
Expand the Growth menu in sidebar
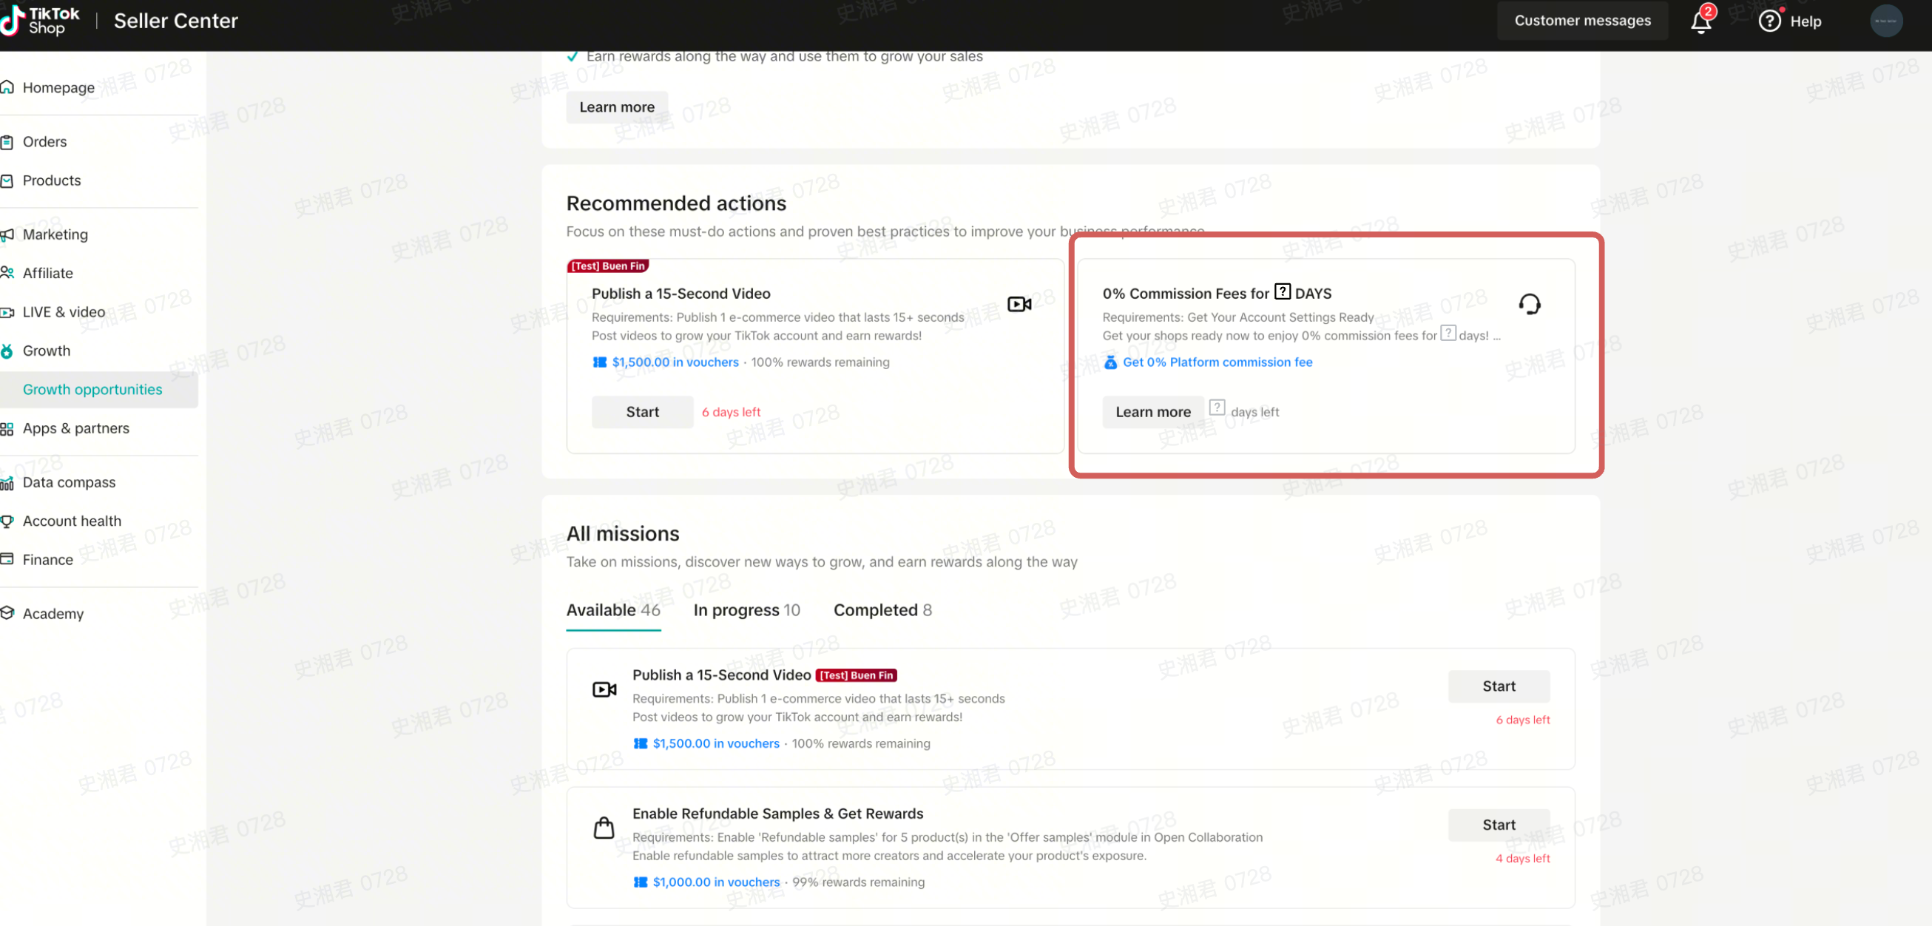pos(47,350)
